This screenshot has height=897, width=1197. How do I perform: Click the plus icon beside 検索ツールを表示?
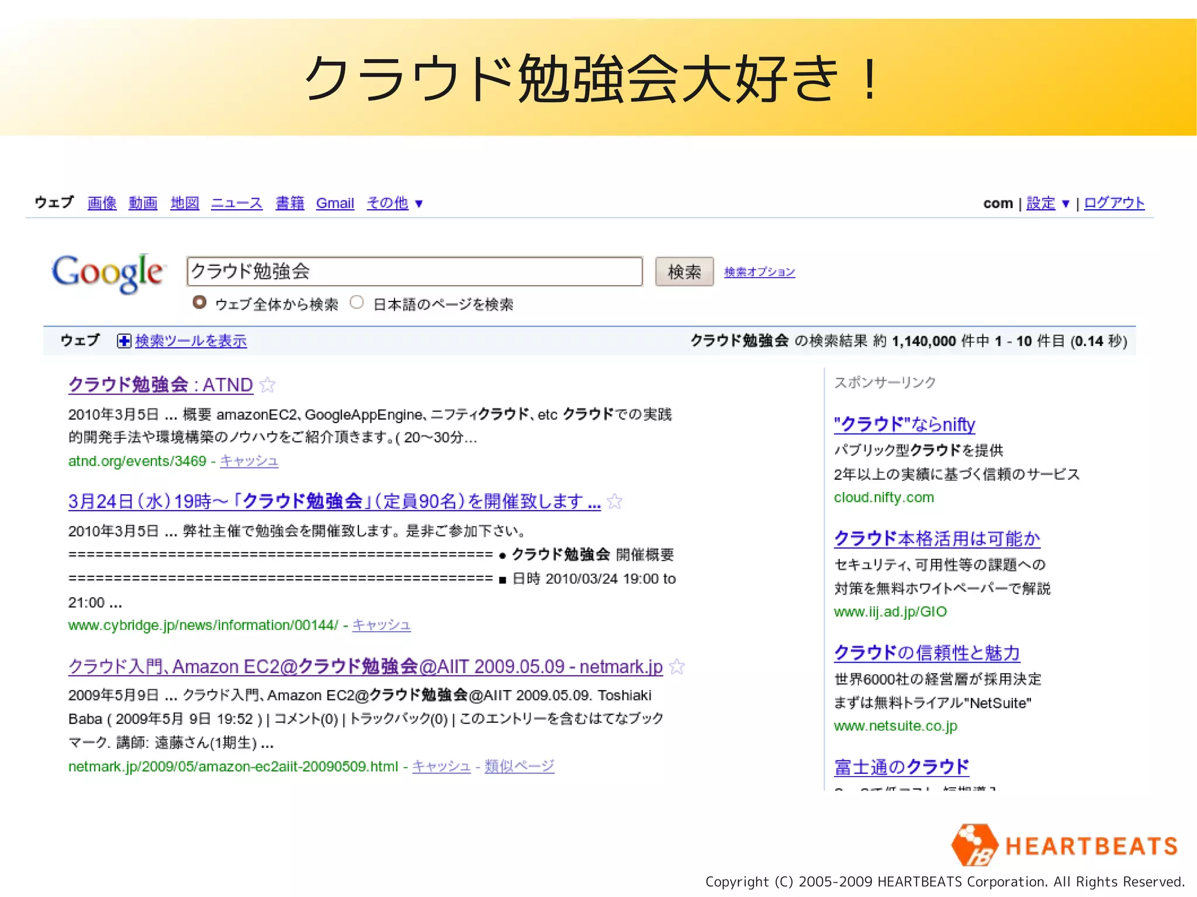[124, 341]
